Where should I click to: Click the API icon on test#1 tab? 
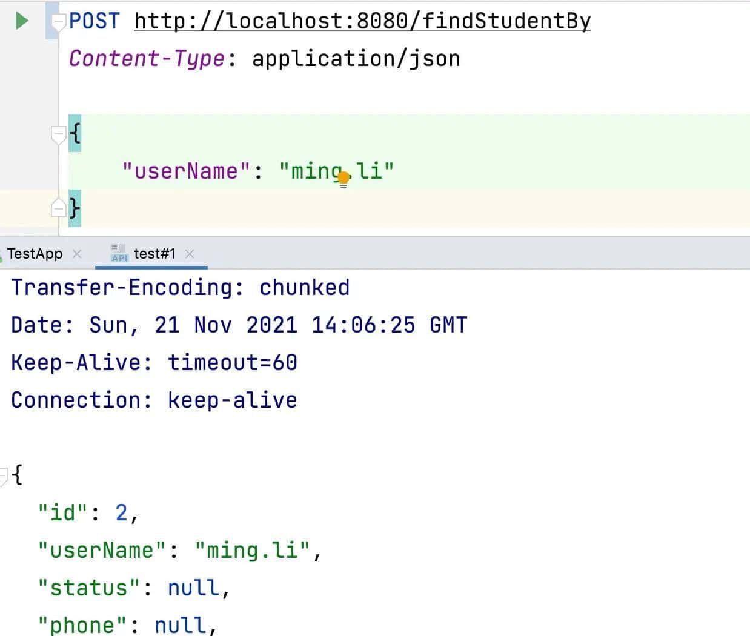click(119, 253)
